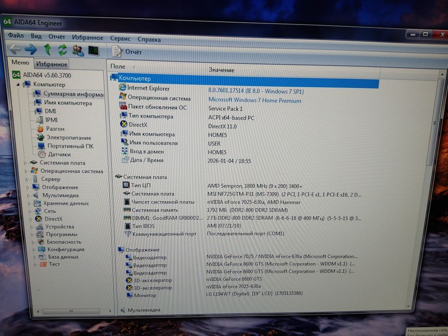Click the Тест icon in tree
This screenshot has height=336, width=448.
pos(43,264)
